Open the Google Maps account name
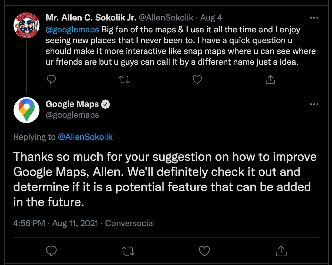 tap(72, 104)
